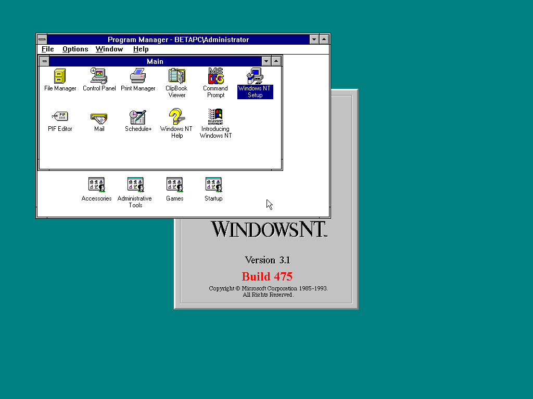Open the File menu in Program Manager
The width and height of the screenshot is (533, 399).
coord(47,49)
